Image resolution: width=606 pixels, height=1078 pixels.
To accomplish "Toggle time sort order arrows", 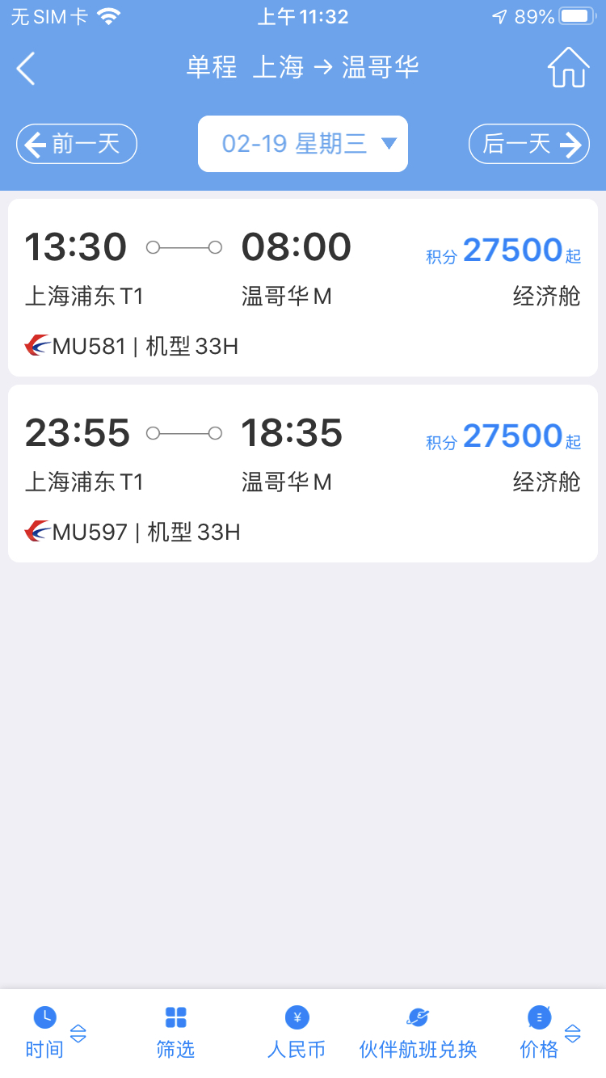I will 78,1034.
